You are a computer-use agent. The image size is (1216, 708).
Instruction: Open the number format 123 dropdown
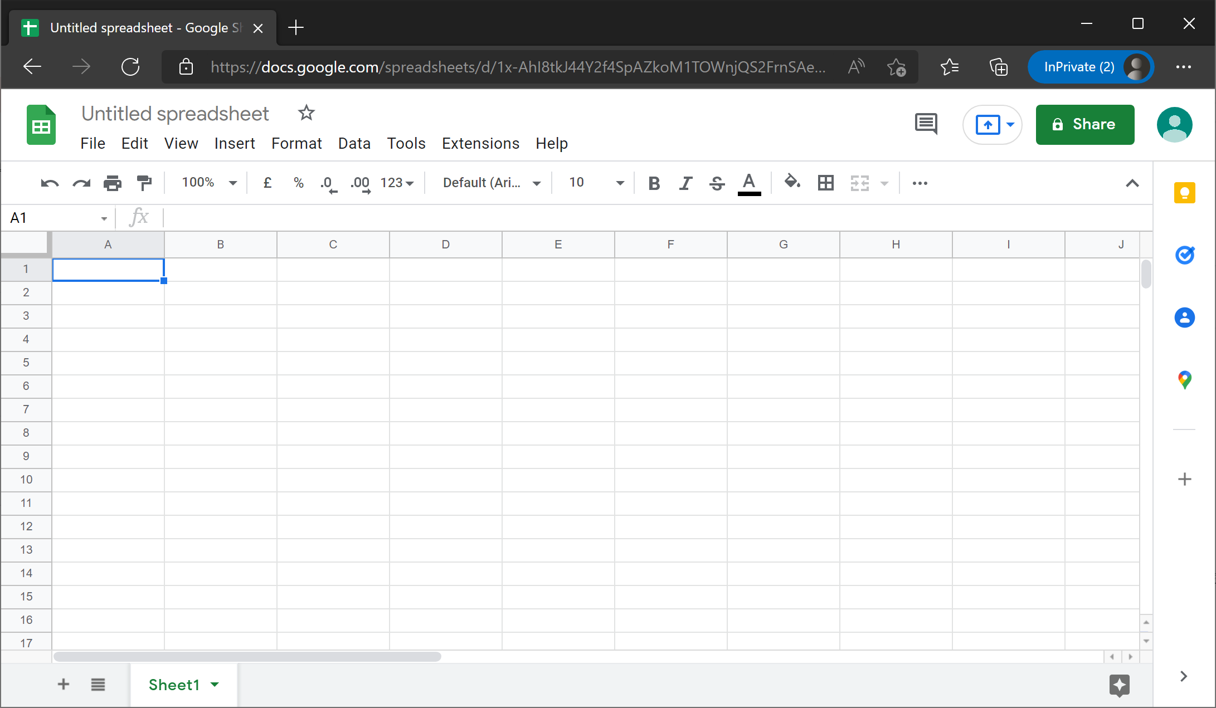tap(397, 183)
